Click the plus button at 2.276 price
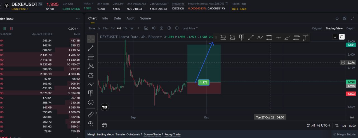This screenshot has height=138, width=358. pyautogui.click(x=343, y=63)
